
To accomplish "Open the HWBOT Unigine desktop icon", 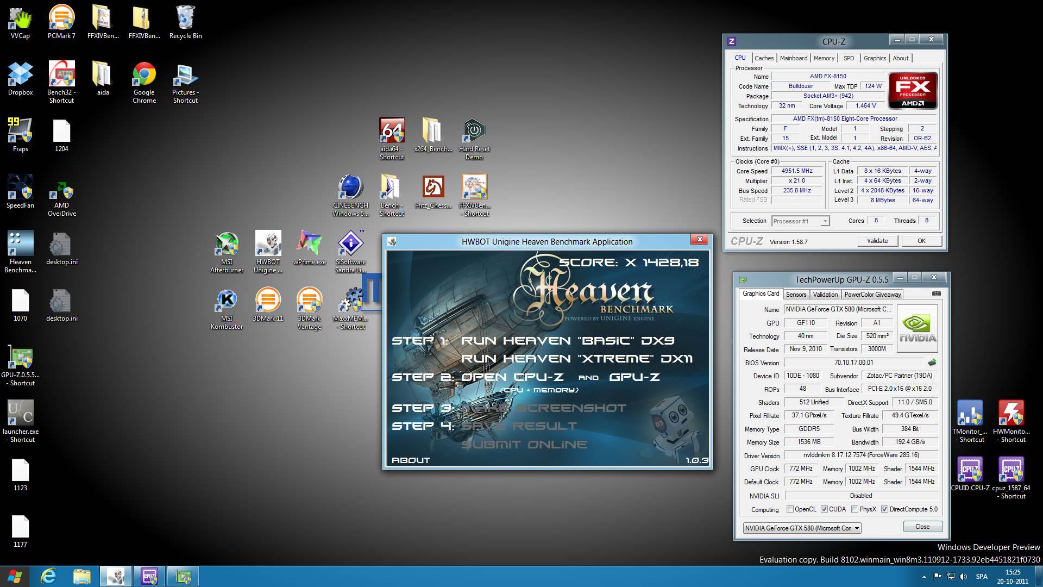I will 268,252.
